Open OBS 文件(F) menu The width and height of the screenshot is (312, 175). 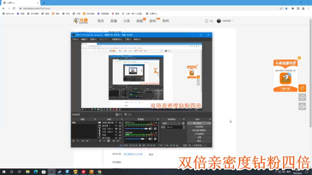(x=75, y=39)
